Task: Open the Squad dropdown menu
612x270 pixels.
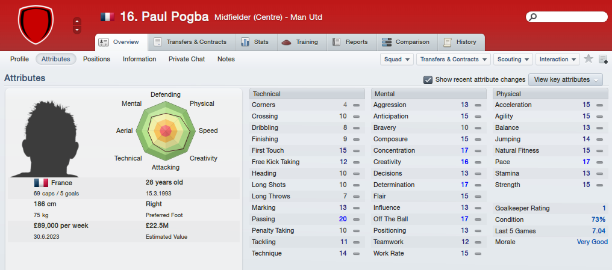Action: point(396,59)
